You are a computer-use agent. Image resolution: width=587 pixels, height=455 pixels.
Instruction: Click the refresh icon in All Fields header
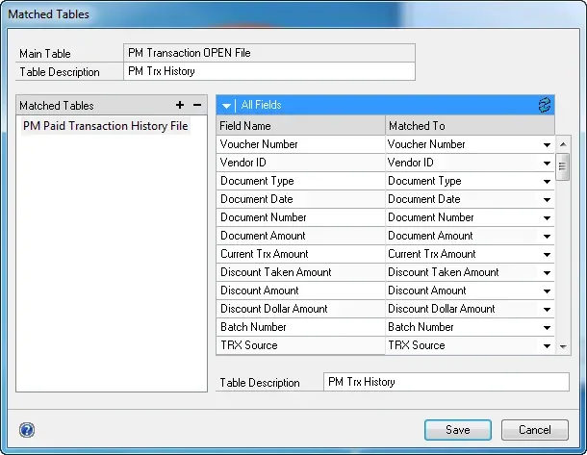546,105
